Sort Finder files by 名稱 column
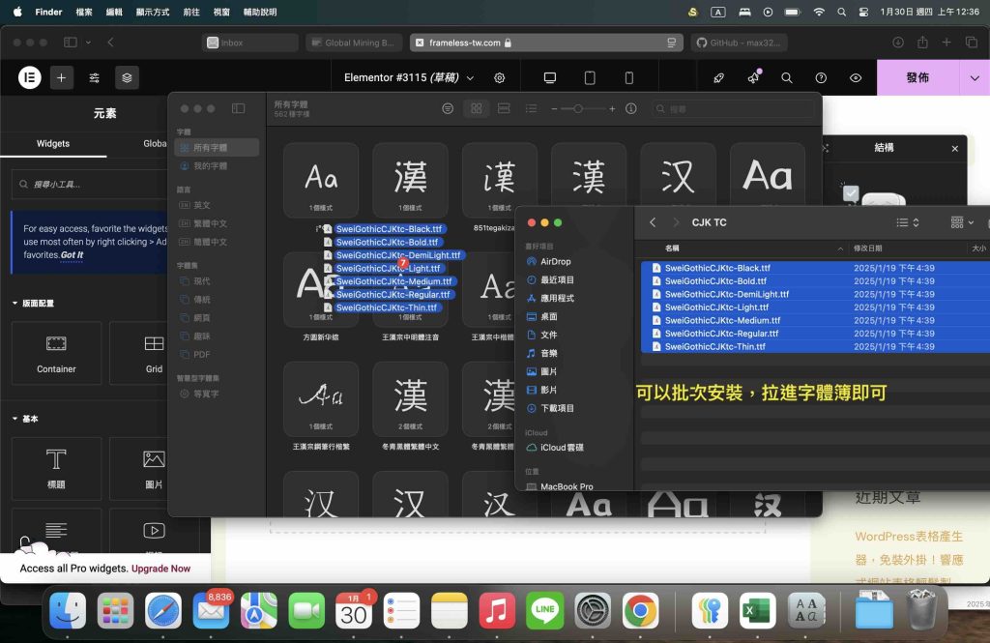The height and width of the screenshot is (643, 990). (672, 248)
